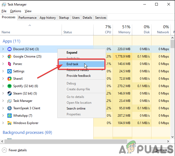Click the ShareX app icon
Image resolution: width=175 pixels, height=156 pixels.
pyautogui.click(x=10, y=79)
